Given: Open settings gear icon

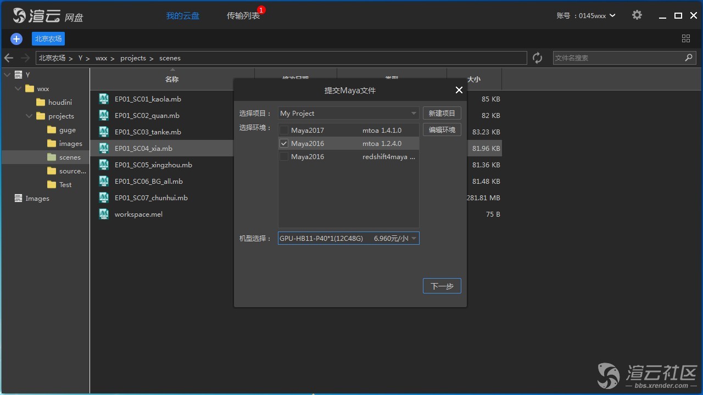Looking at the screenshot, I should (637, 15).
